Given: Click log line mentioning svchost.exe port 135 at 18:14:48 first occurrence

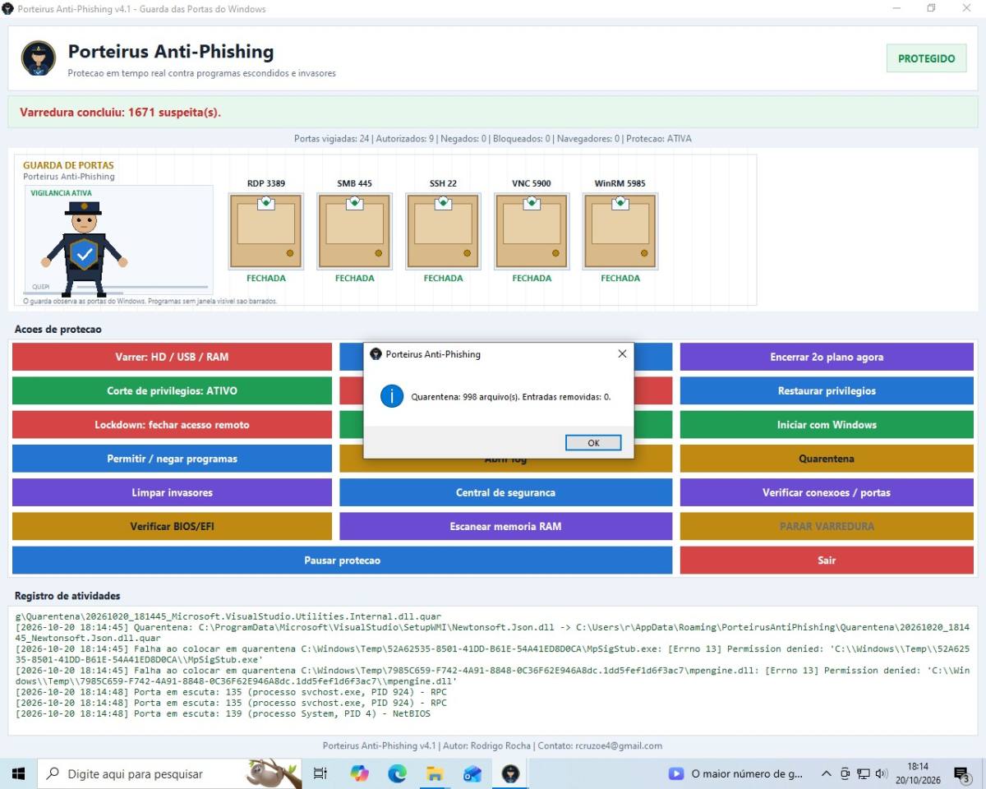Looking at the screenshot, I should pos(232,692).
